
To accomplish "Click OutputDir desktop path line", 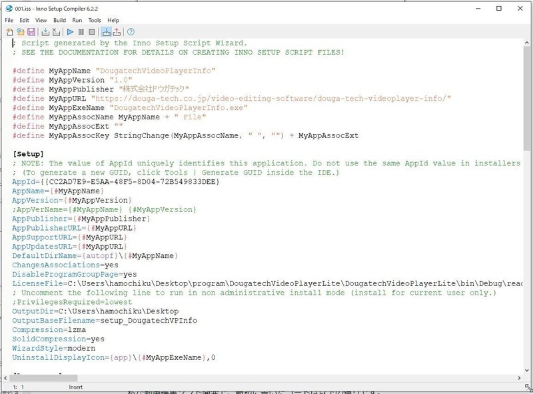I will [95, 311].
